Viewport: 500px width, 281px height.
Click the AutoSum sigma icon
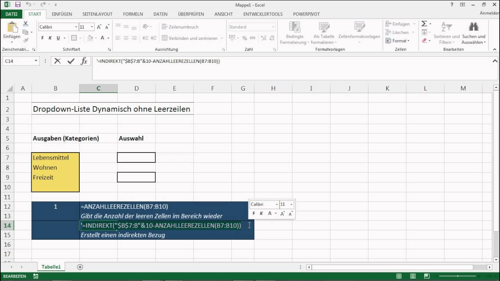pos(424,24)
